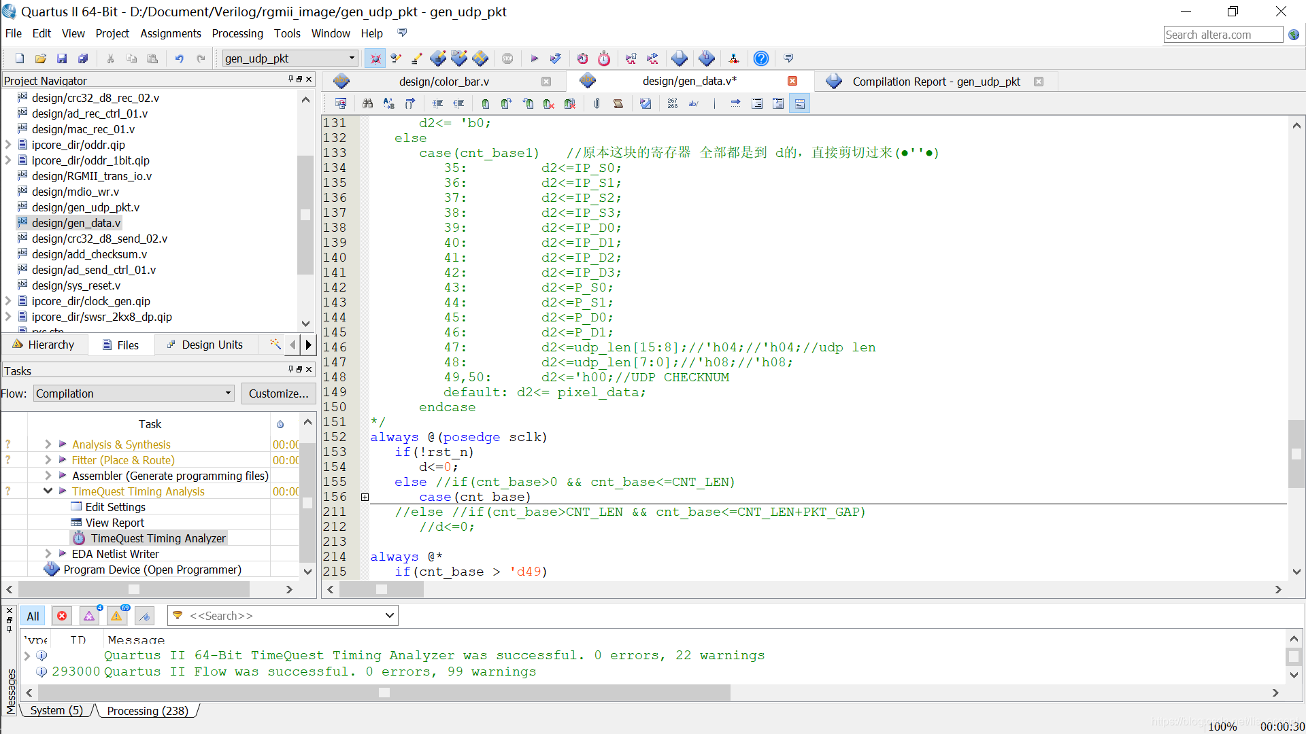1306x734 pixels.
Task: Switch to the design/color_bar.v tab
Action: (443, 82)
